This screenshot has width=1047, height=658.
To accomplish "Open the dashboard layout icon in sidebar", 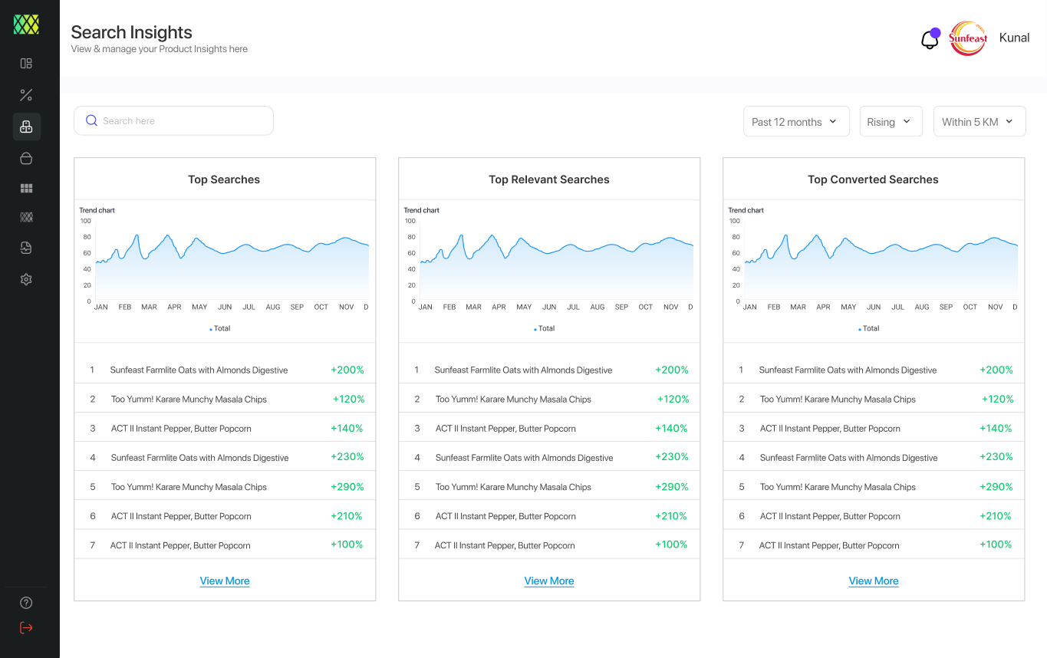I will [x=26, y=64].
